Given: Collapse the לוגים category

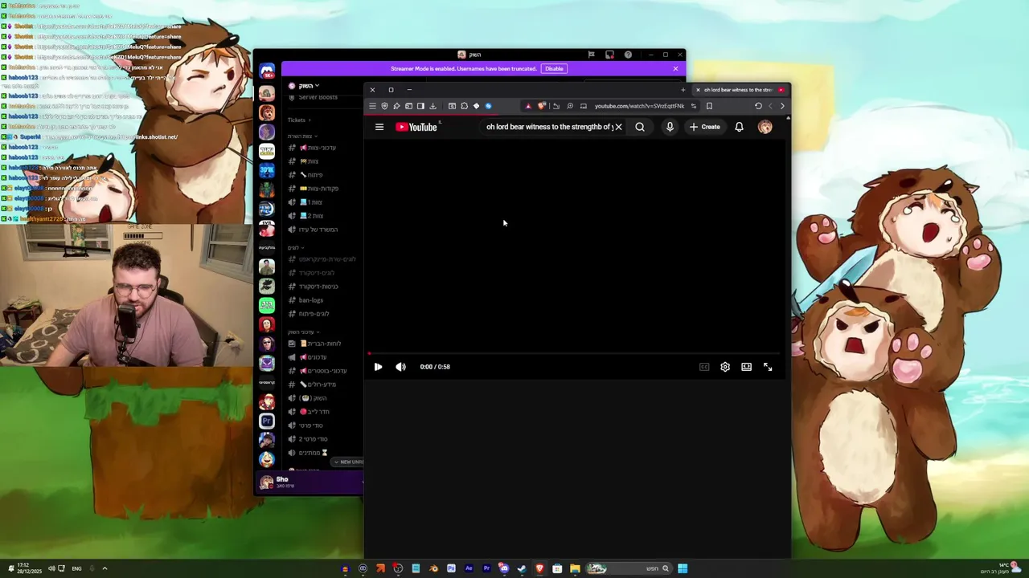Looking at the screenshot, I should point(296,248).
